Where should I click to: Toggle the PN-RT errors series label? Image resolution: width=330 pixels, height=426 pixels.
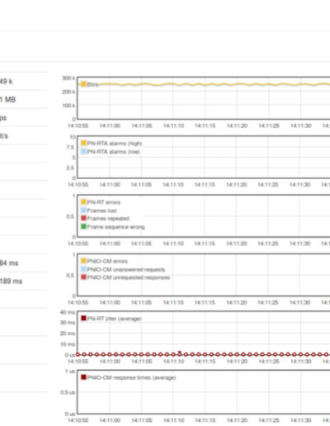(104, 202)
